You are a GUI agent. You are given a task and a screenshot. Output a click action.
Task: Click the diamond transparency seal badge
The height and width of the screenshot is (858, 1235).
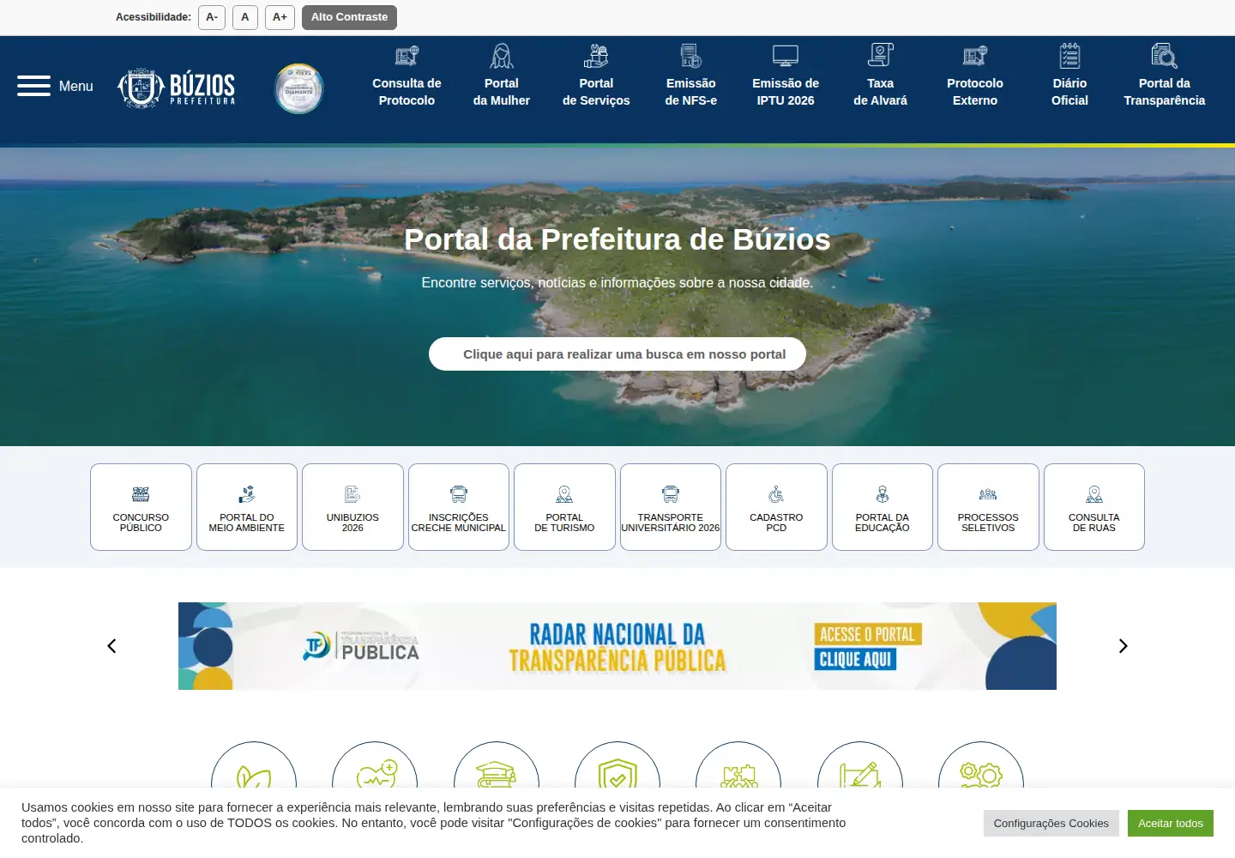point(298,88)
